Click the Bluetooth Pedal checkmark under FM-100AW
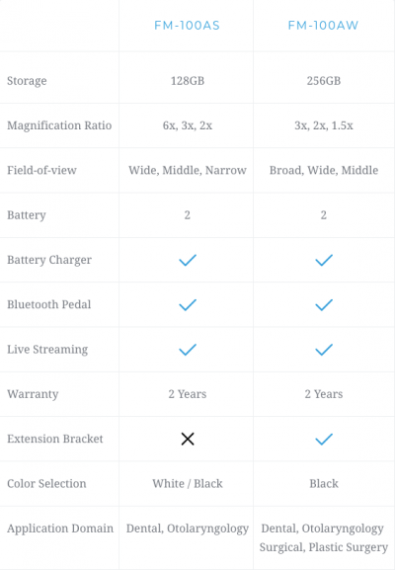 [324, 304]
